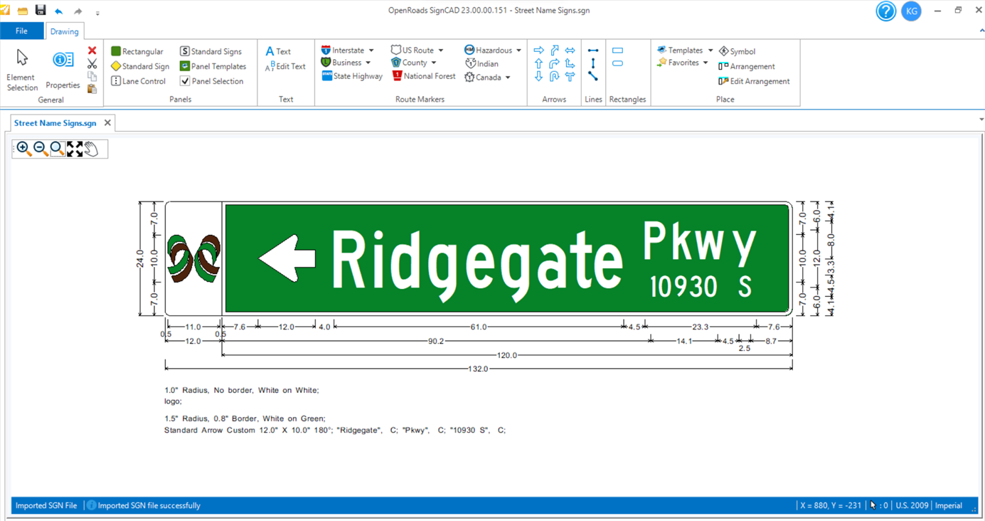Viewport: 985px width, 521px height.
Task: Insert a State Highway marker
Action: 352,76
